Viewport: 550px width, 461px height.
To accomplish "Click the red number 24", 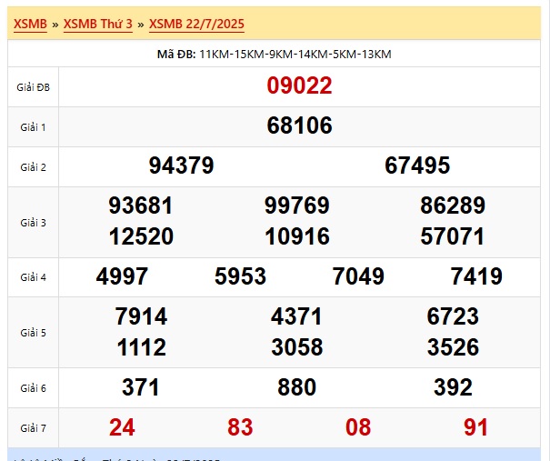I will coord(122,427).
